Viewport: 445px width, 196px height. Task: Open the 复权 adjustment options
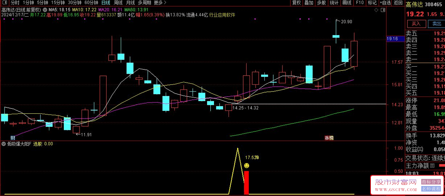tap(297, 3)
